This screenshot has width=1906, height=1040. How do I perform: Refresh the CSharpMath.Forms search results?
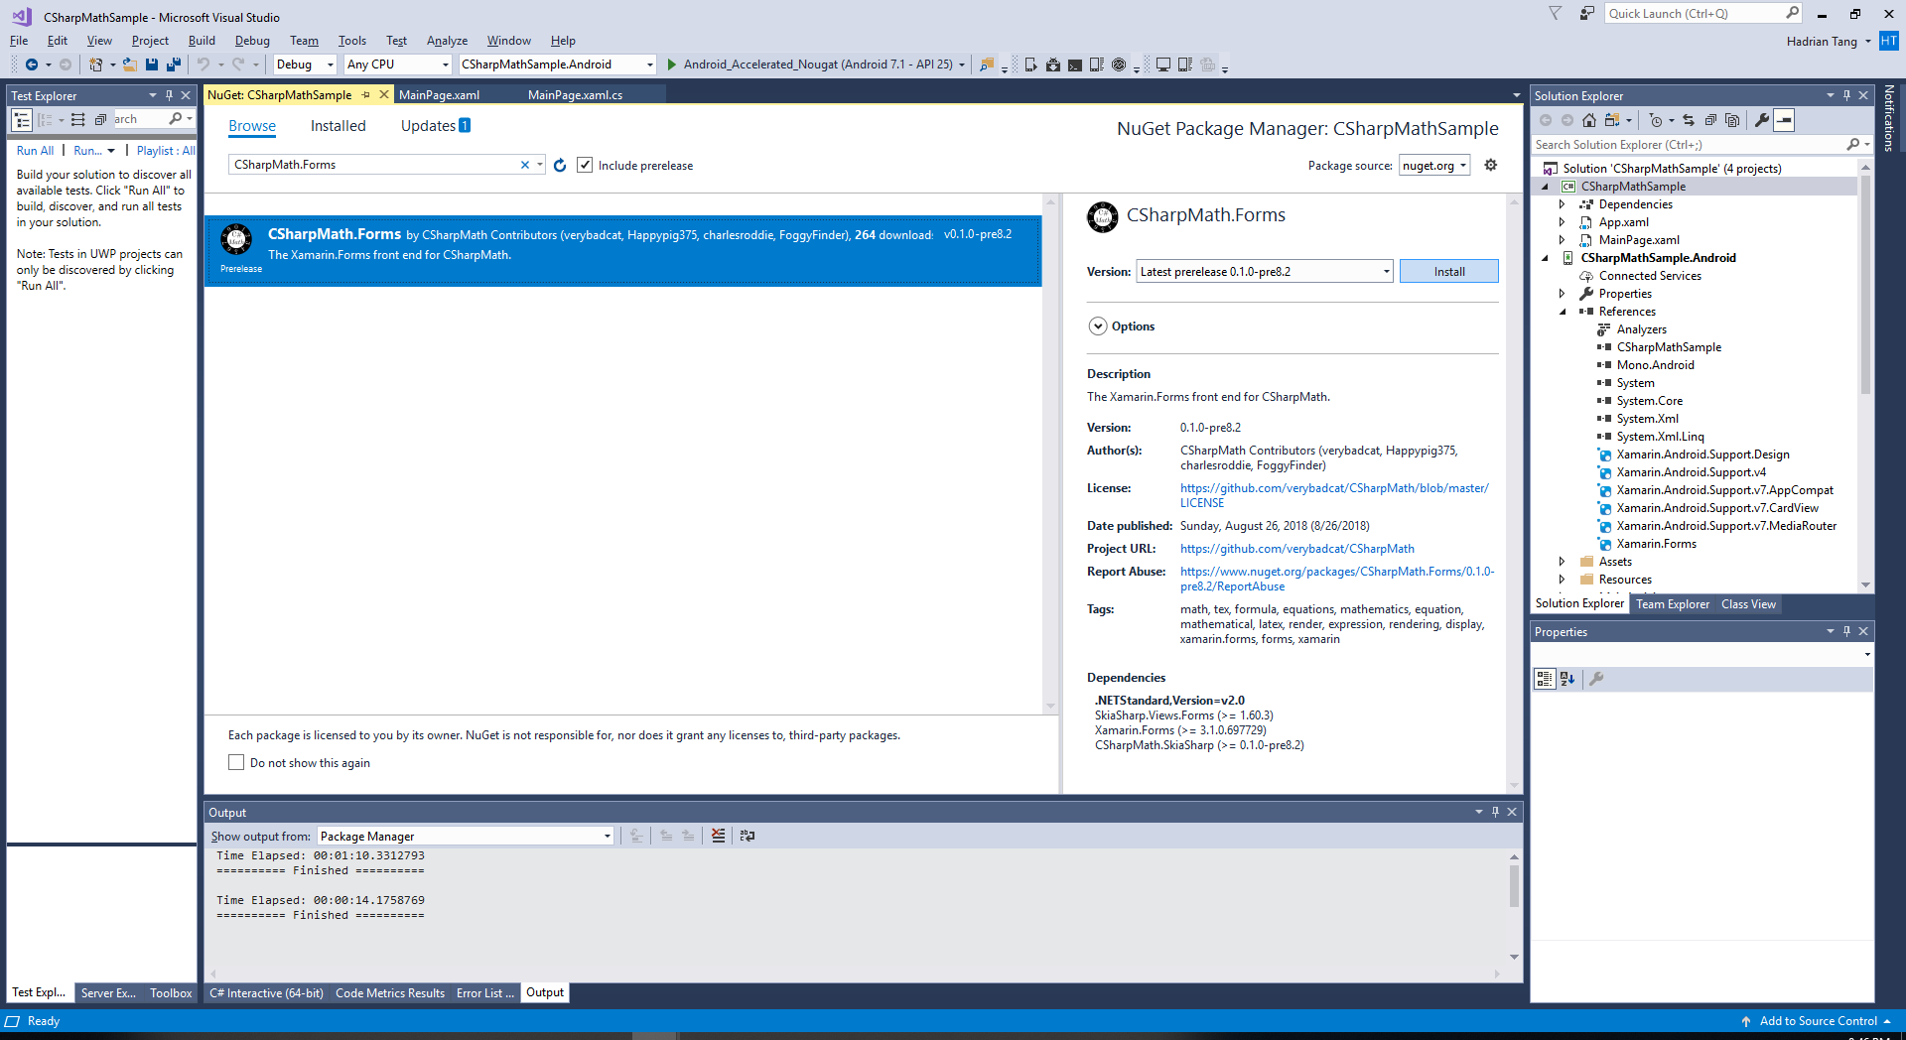pos(559,166)
